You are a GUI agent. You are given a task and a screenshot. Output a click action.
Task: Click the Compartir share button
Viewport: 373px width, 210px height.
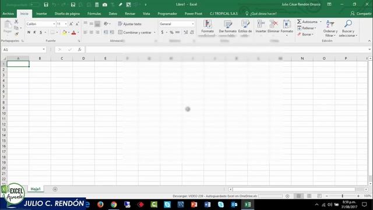[361, 13]
